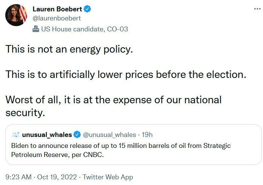Click the 'Worst of all' paragraph
263x185 pixels.
[x=113, y=106]
